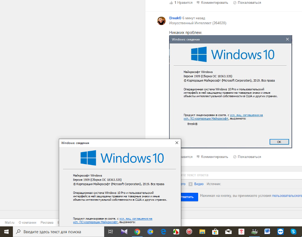
Task: Open the red power-button app icon
Action: pyautogui.click(x=189, y=232)
